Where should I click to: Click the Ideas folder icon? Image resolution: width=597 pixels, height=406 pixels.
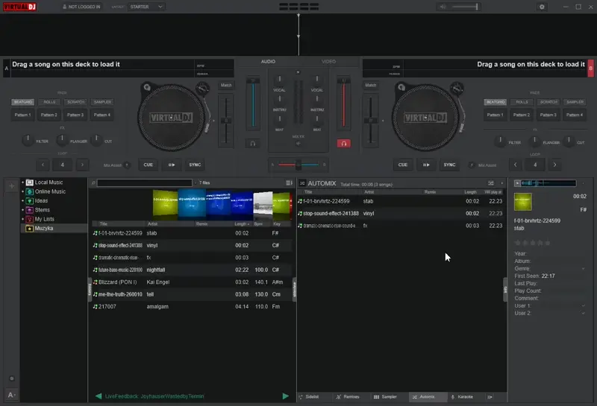click(29, 200)
